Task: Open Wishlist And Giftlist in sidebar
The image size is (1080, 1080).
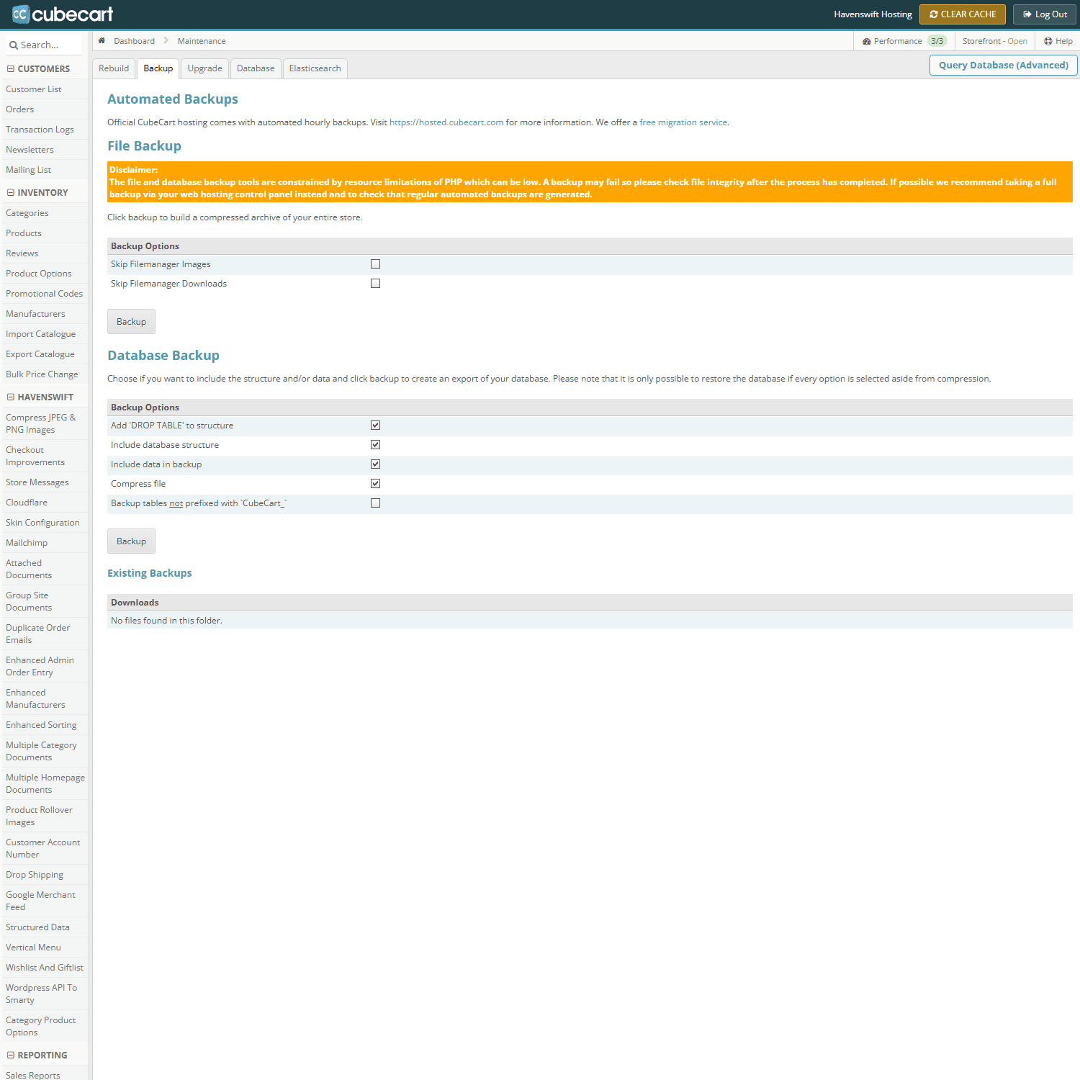Action: [45, 968]
